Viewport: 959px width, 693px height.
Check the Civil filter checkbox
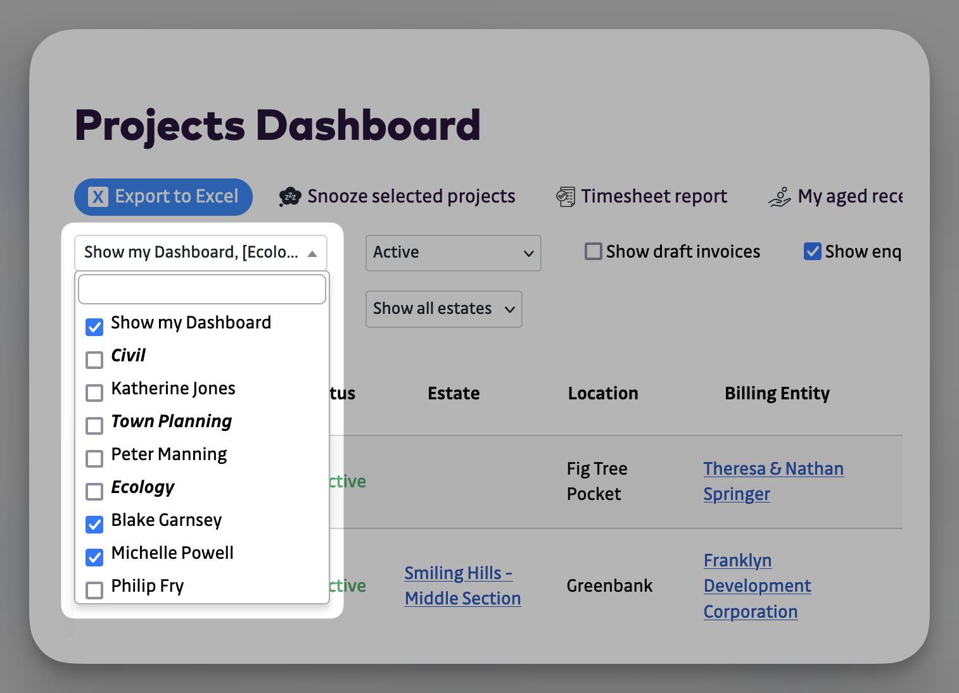(x=94, y=359)
